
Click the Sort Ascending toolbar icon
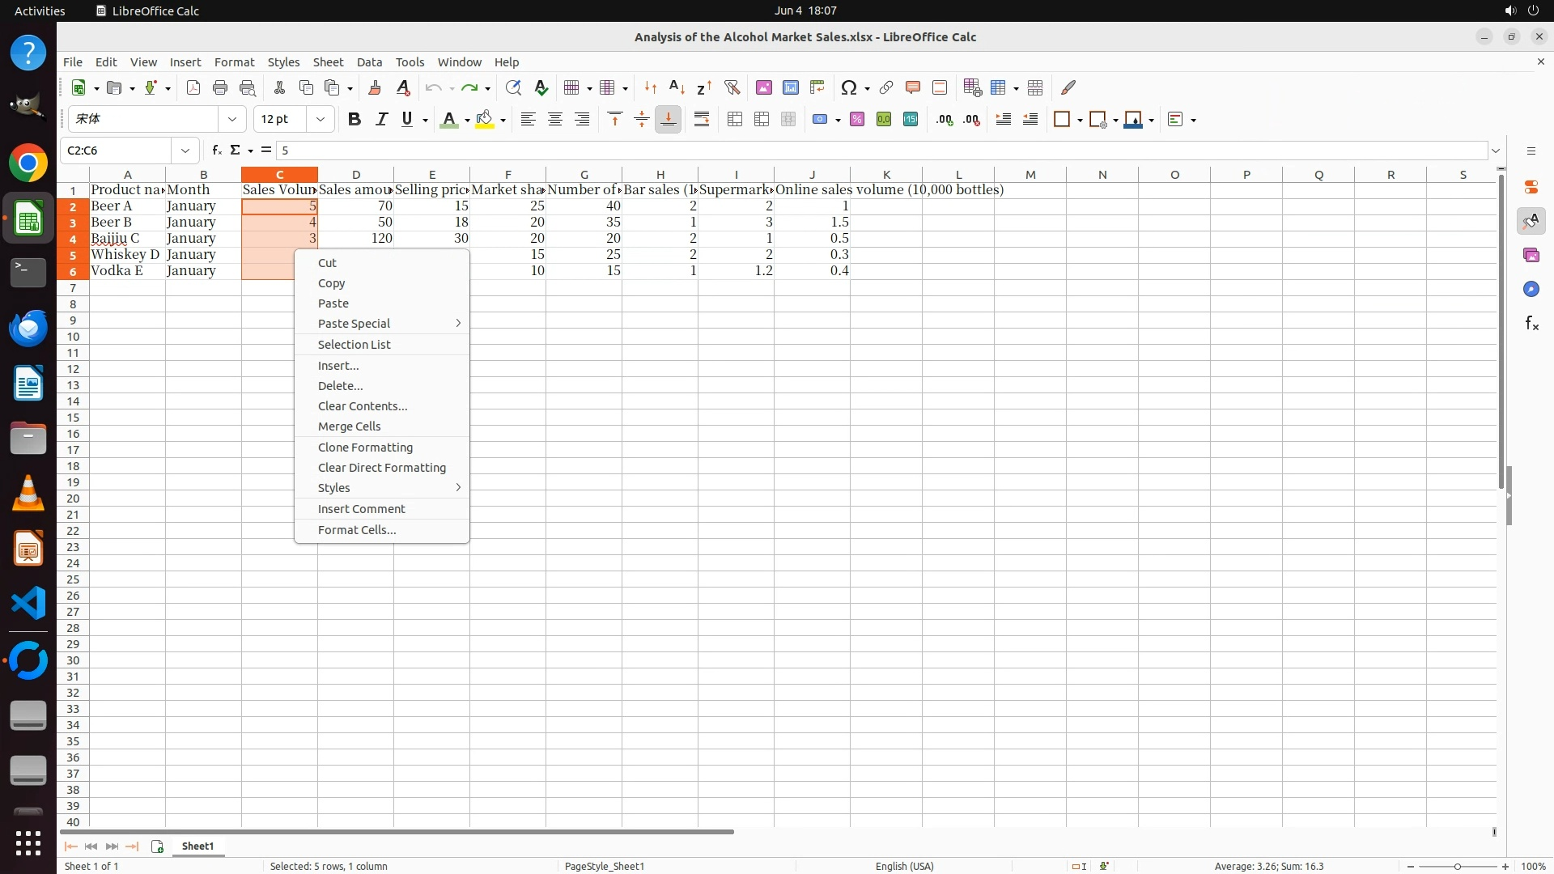(x=677, y=87)
